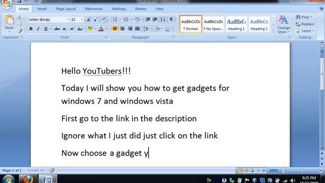Choose the text highlight color
The width and height of the screenshot is (325, 183).
[x=90, y=29]
